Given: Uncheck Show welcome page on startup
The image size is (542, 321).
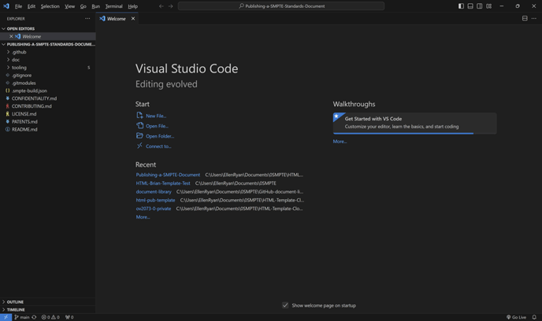Looking at the screenshot, I should pyautogui.click(x=285, y=305).
